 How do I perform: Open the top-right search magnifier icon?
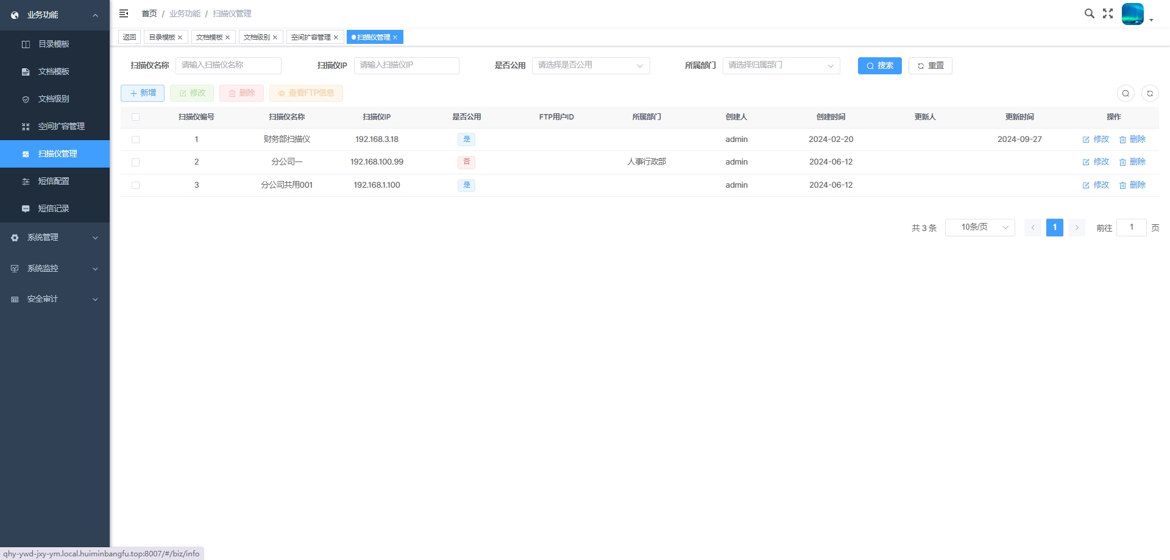pos(1089,13)
